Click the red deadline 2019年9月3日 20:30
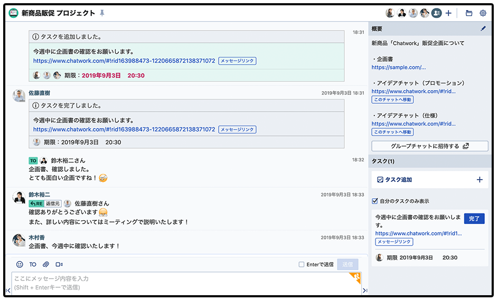 (113, 75)
